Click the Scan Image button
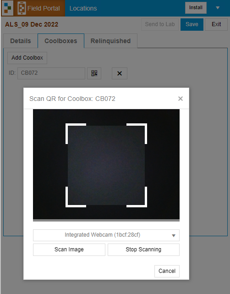Screen dimensions: 230x294 point(69,250)
